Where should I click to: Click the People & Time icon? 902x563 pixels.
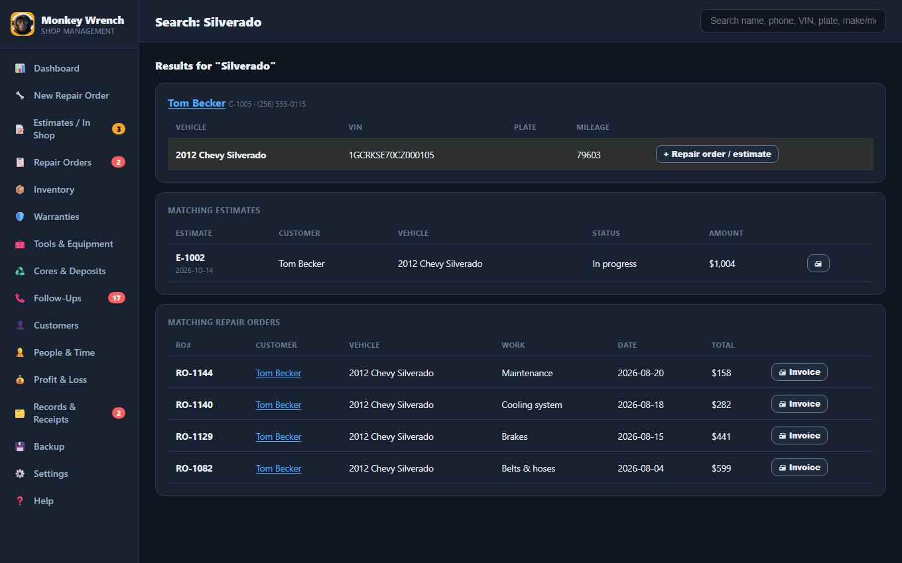20,352
